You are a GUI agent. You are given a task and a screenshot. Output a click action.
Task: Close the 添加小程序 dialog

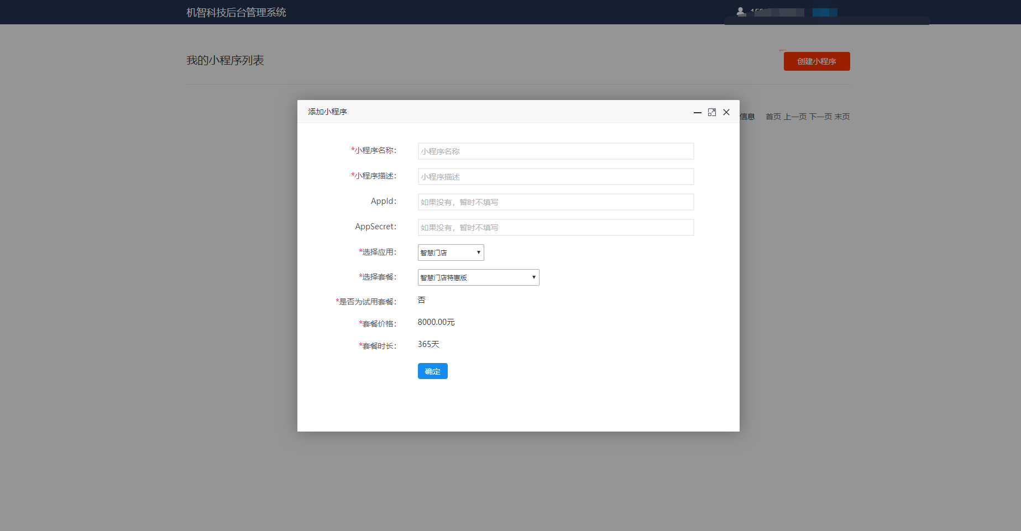pos(726,112)
